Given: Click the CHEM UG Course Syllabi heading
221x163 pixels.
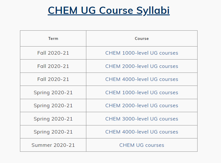Looking at the screenshot, I should (109, 10).
